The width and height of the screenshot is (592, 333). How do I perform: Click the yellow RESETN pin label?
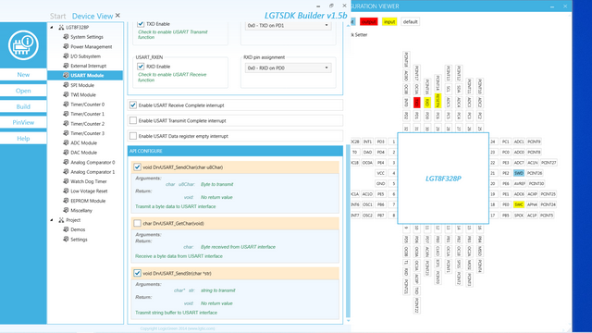click(438, 101)
